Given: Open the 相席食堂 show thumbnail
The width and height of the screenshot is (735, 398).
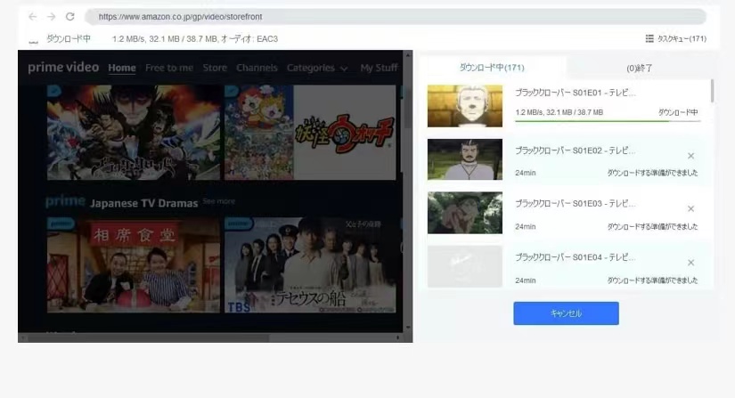Looking at the screenshot, I should [134, 264].
